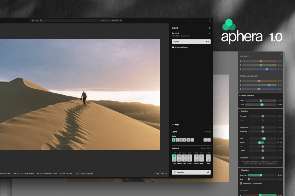Open Export settings gear icon
Image resolution: width=295 pixels, height=196 pixels.
209,28
